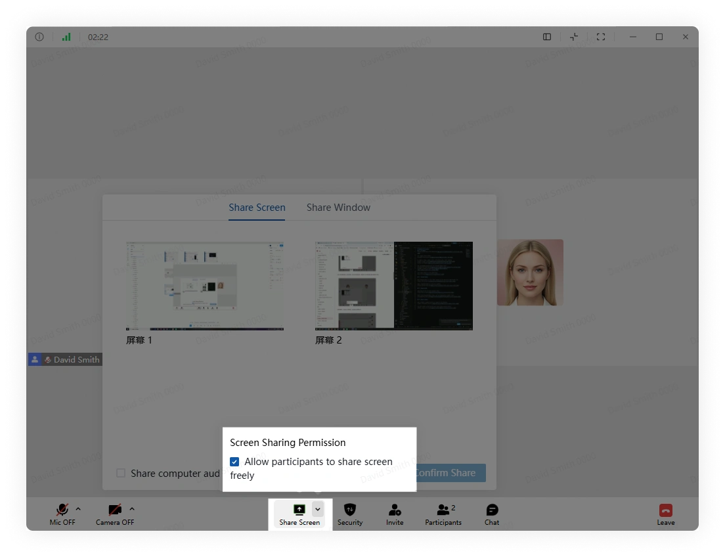This screenshot has height=557, width=725.
Task: Expand the microphone options arrow
Action: click(x=78, y=509)
